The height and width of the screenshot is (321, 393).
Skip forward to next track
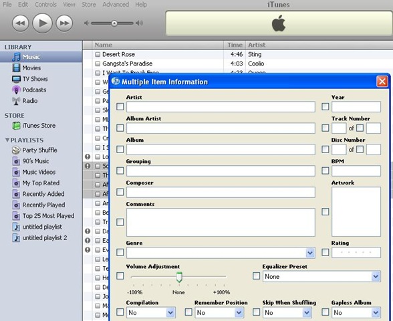click(x=64, y=23)
